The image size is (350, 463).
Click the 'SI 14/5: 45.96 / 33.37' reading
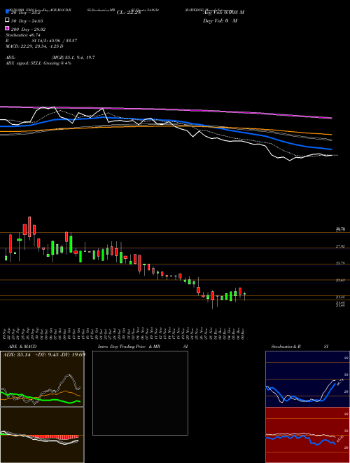pyautogui.click(x=55, y=41)
